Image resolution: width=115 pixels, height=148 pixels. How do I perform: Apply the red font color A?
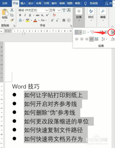pos(35,20)
